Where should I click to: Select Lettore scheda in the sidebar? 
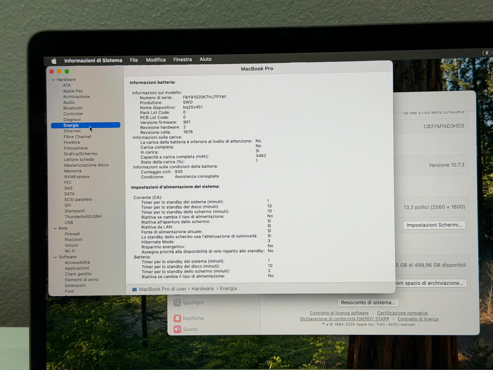click(79, 159)
